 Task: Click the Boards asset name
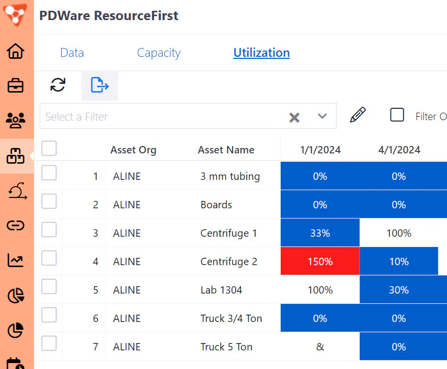(x=216, y=205)
